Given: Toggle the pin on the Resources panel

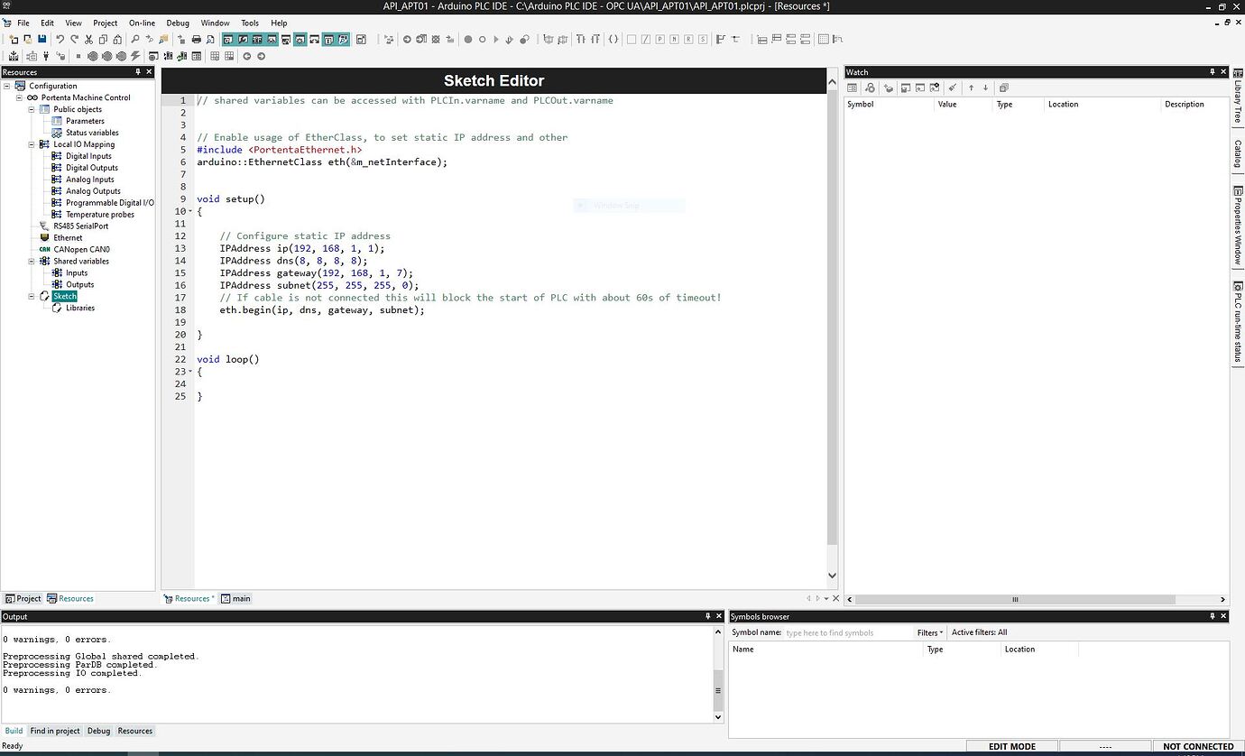Looking at the screenshot, I should 138,72.
